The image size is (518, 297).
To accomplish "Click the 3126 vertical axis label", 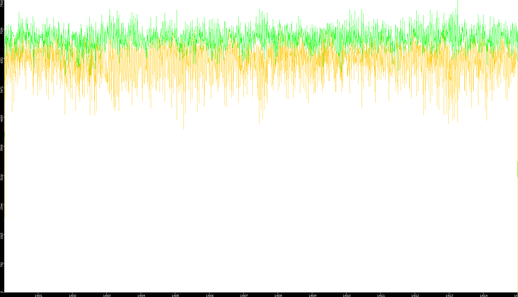I will pos(2,177).
